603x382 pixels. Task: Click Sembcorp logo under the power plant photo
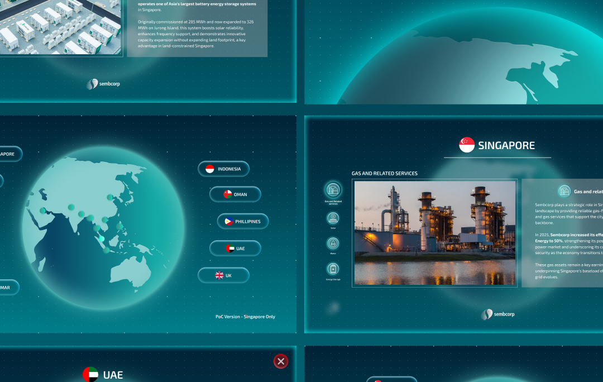click(x=498, y=314)
